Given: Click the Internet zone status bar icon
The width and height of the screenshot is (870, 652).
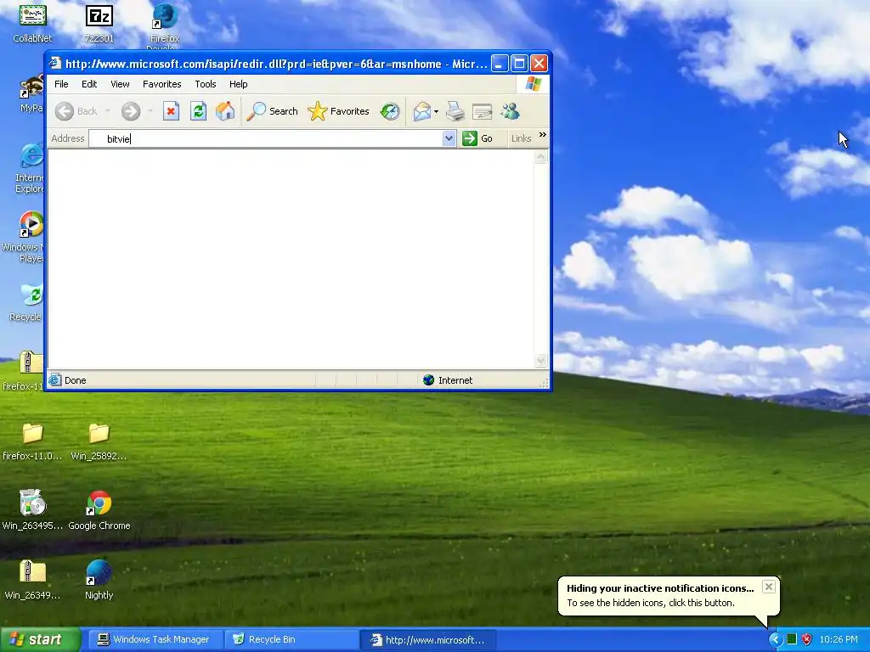Looking at the screenshot, I should 428,380.
